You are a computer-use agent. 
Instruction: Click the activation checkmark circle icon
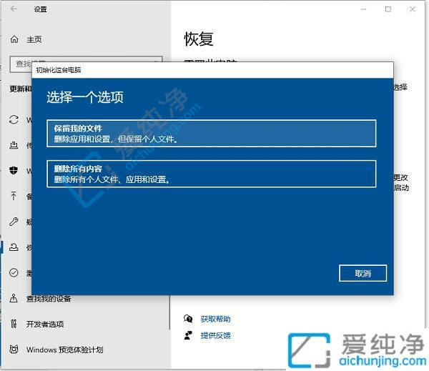coord(14,272)
